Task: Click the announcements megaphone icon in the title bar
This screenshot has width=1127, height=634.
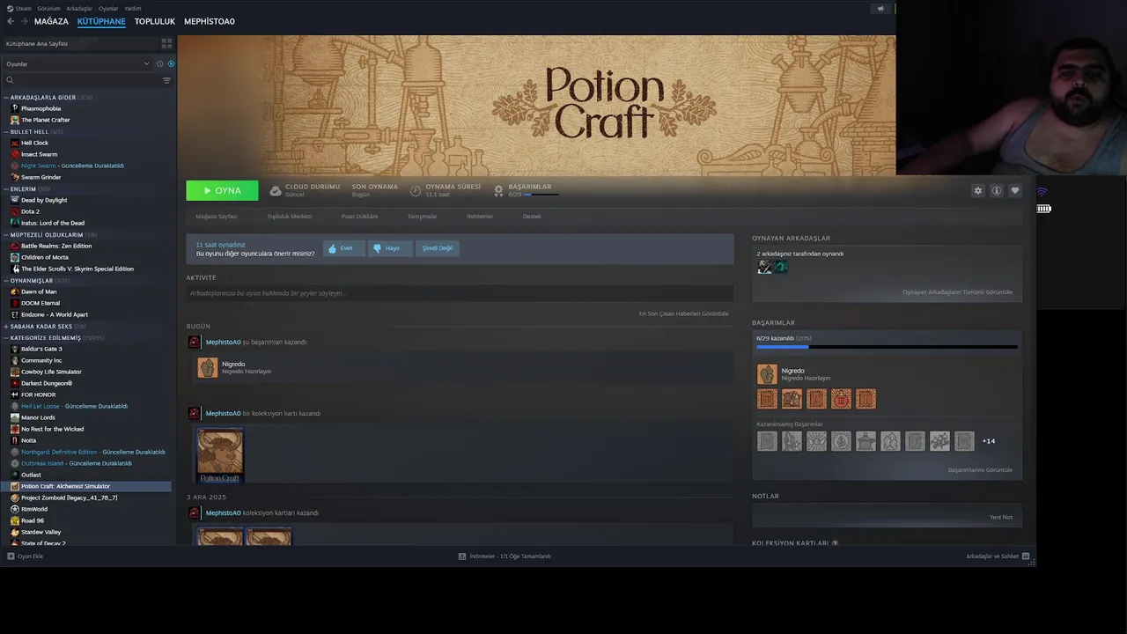Action: [880, 9]
